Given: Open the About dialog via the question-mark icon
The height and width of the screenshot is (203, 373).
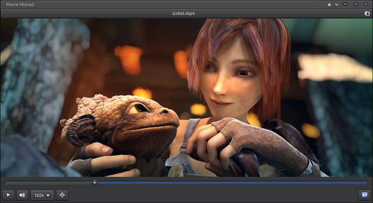Looking at the screenshot, I should coord(364,195).
